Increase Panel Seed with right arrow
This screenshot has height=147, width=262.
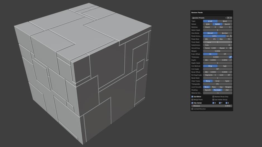(x=231, y=42)
